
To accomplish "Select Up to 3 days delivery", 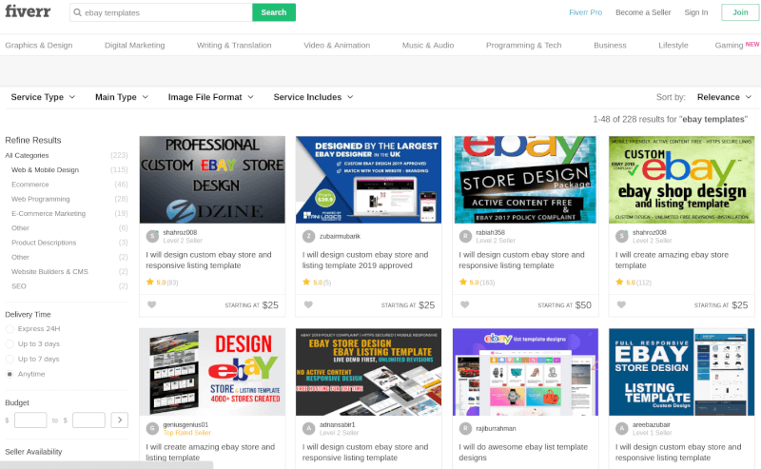I will (10, 343).
